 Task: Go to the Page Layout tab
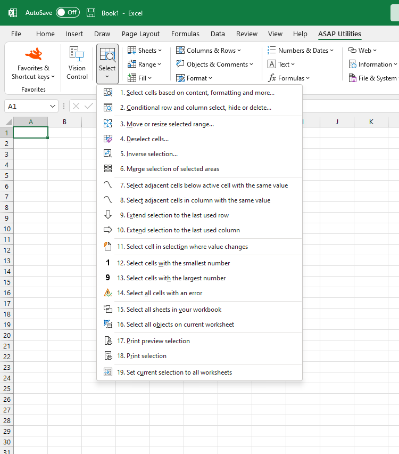(140, 34)
